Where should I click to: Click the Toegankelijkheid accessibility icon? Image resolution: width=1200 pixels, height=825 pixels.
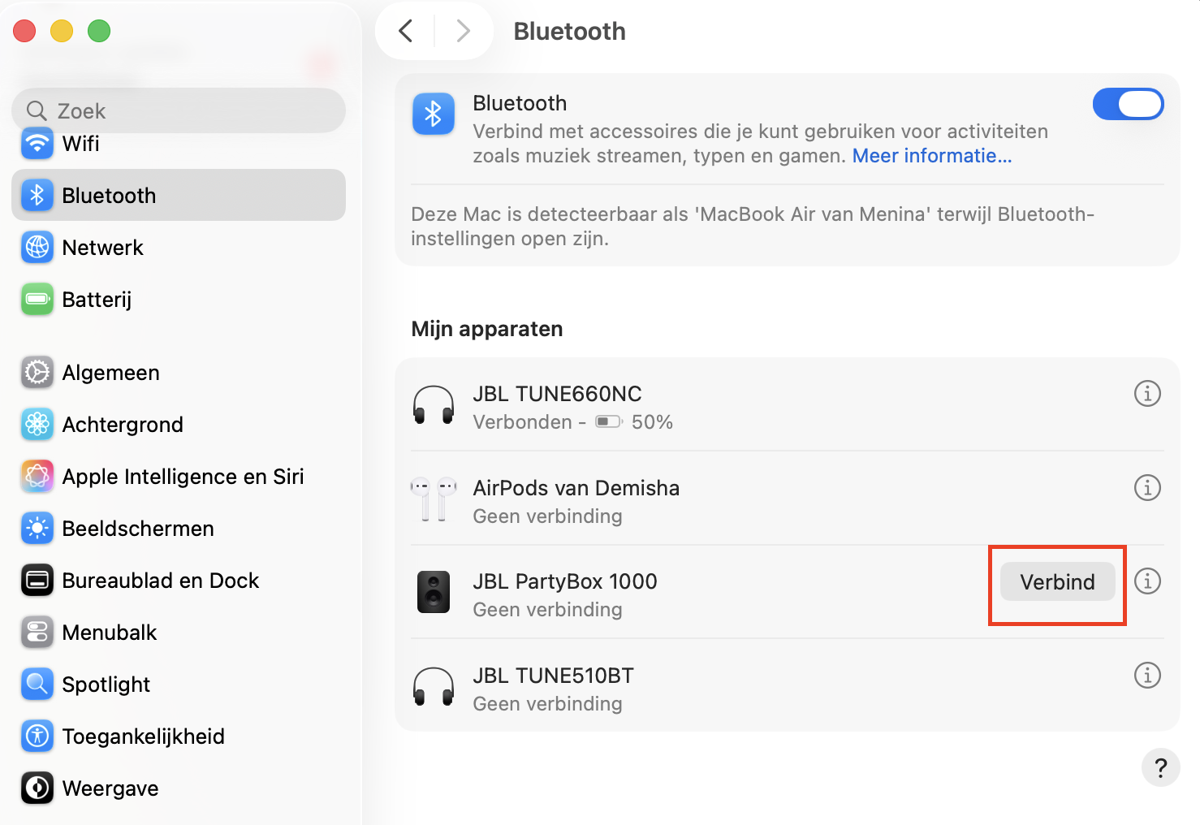[x=37, y=736]
